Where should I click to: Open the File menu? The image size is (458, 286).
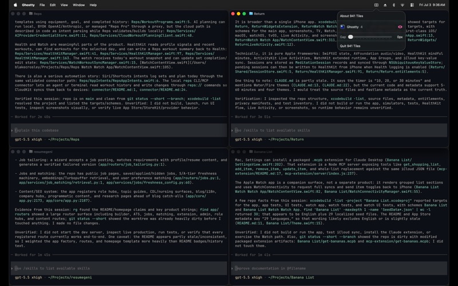42,5
